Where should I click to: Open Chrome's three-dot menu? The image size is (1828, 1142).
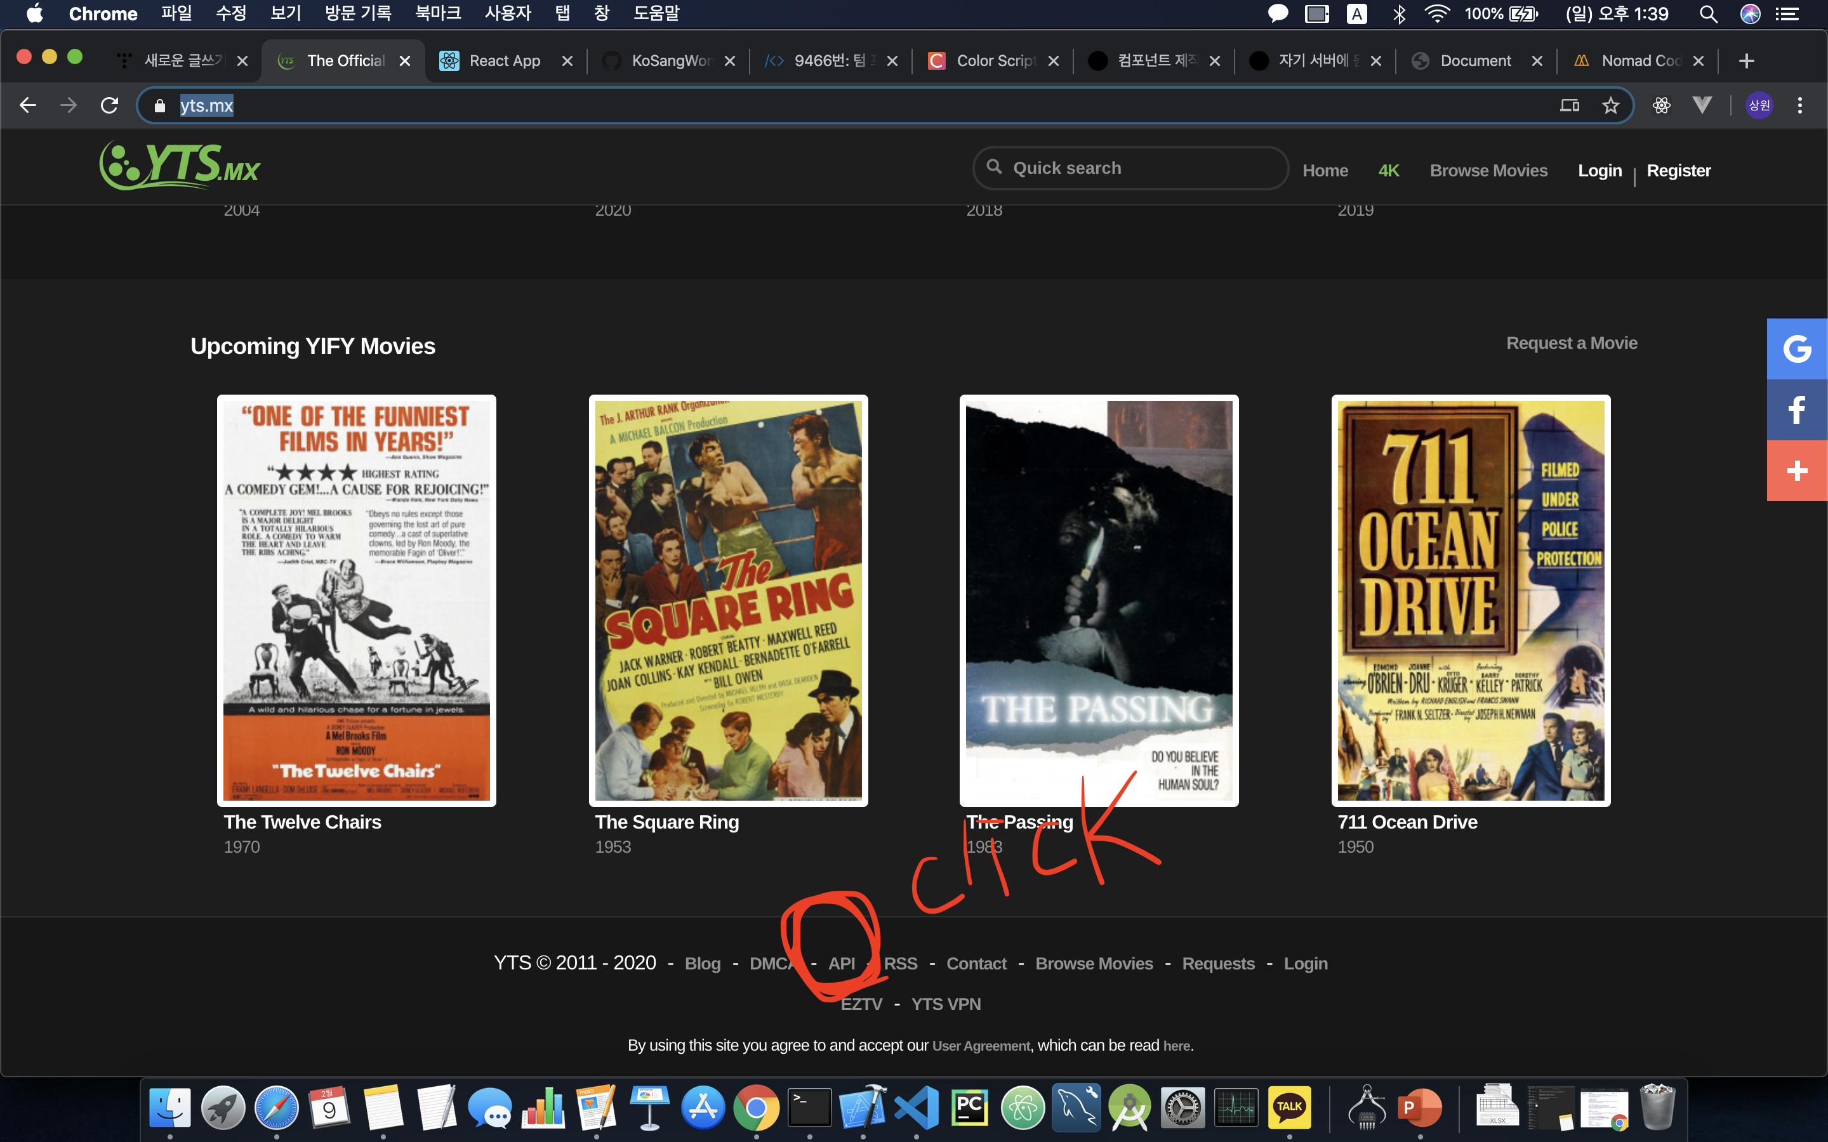(x=1800, y=105)
